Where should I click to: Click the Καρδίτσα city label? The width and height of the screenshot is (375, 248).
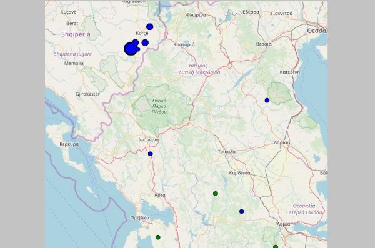point(239,173)
